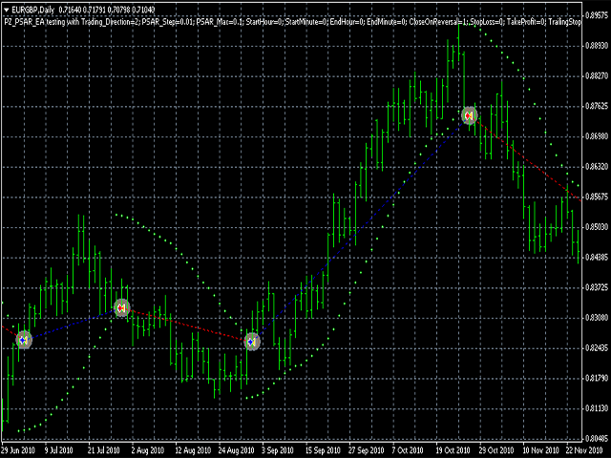Click the 0.81790 price label
611x458 pixels.
coord(598,378)
